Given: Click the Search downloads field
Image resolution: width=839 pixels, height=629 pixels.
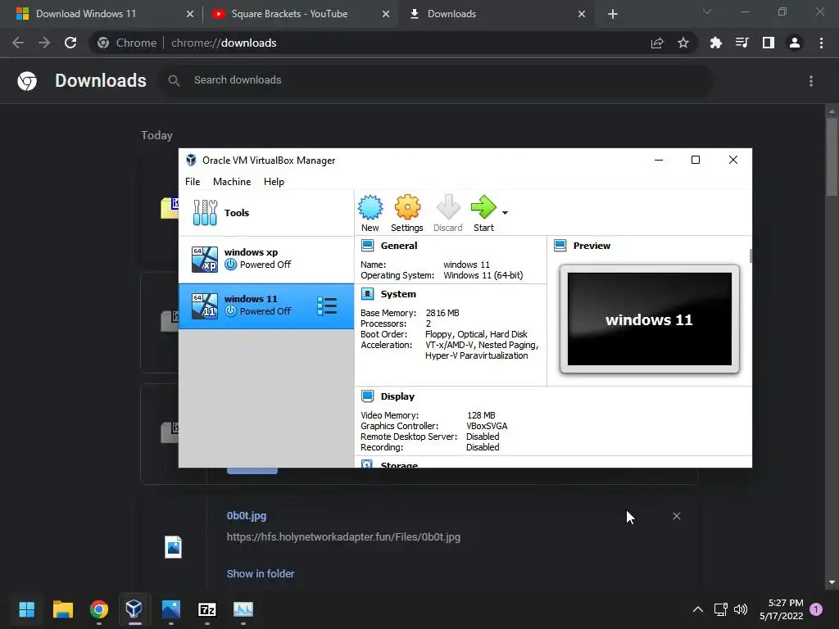Looking at the screenshot, I should tap(436, 80).
